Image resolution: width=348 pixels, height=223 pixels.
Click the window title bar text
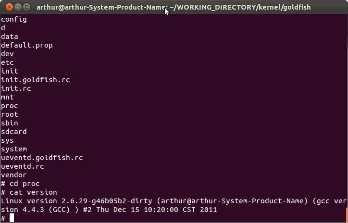pos(174,7)
